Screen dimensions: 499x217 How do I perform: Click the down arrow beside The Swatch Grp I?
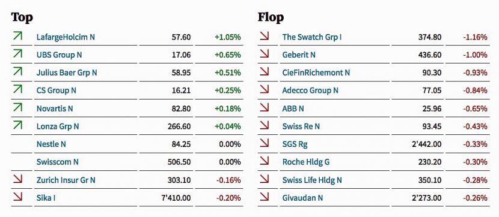(264, 36)
